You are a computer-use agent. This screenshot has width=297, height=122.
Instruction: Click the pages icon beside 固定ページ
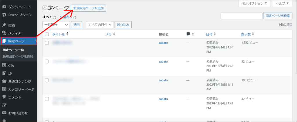tap(4, 41)
